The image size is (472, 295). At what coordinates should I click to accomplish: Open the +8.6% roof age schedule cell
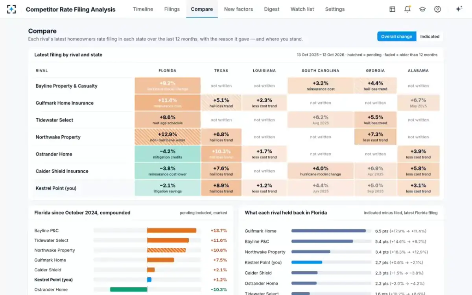click(x=168, y=120)
